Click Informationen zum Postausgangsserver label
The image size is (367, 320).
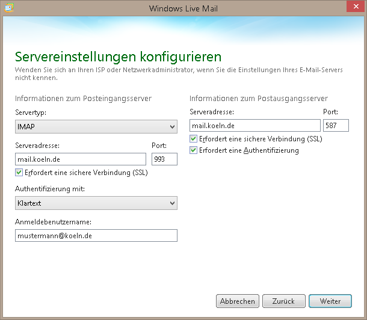pos(259,99)
